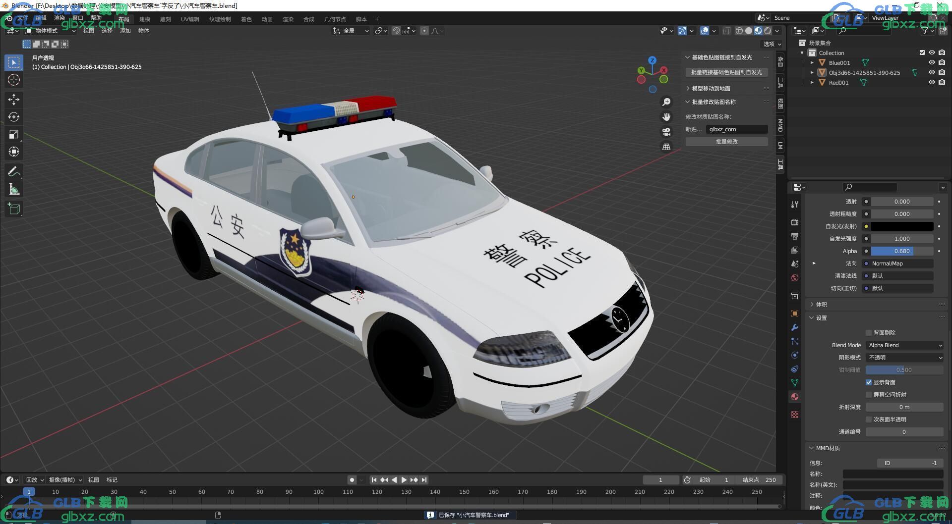Click the Add Cube tool icon
Viewport: 952px width, 524px height.
point(13,209)
